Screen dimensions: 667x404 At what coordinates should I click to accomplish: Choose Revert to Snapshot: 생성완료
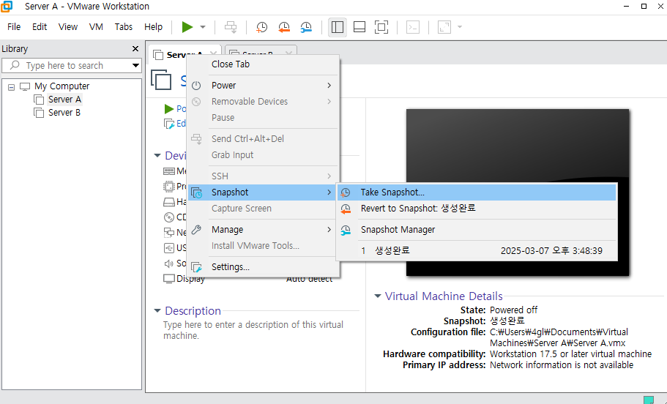click(477, 209)
